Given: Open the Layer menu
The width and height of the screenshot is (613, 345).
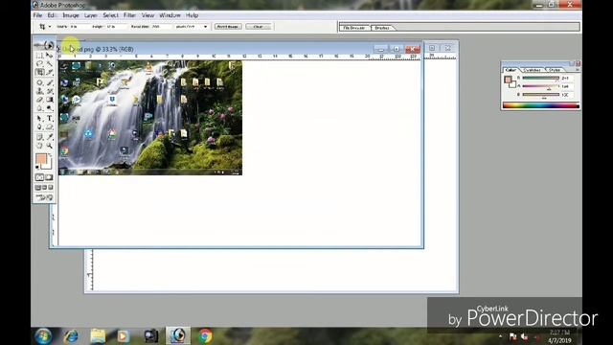Looking at the screenshot, I should point(91,15).
